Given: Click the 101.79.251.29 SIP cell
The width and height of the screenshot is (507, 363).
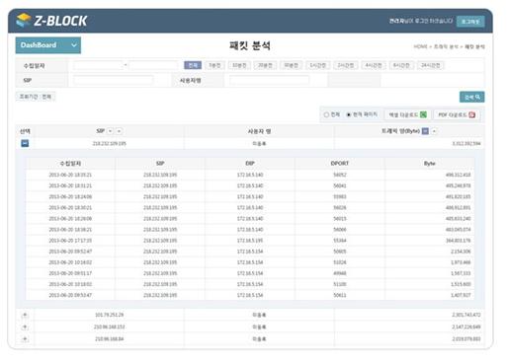Looking at the screenshot, I should pyautogui.click(x=109, y=315).
